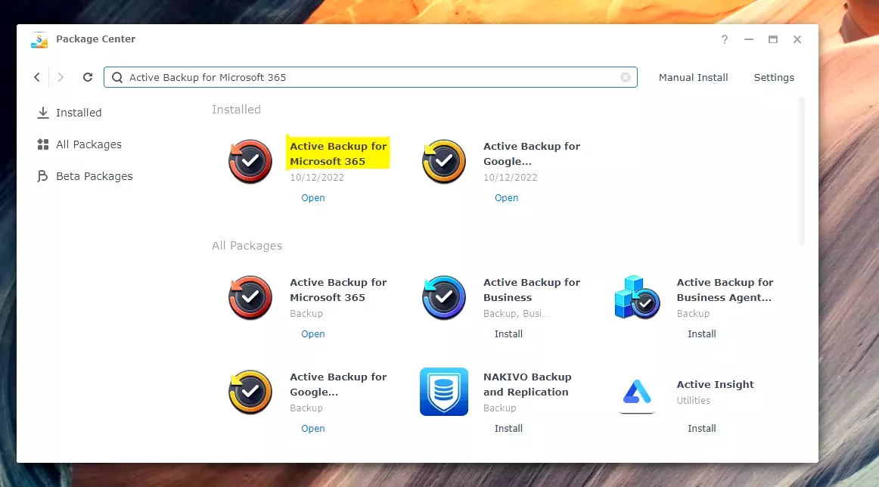Screen dimensions: 879x487
Task: Refresh the package list
Action: 87,76
